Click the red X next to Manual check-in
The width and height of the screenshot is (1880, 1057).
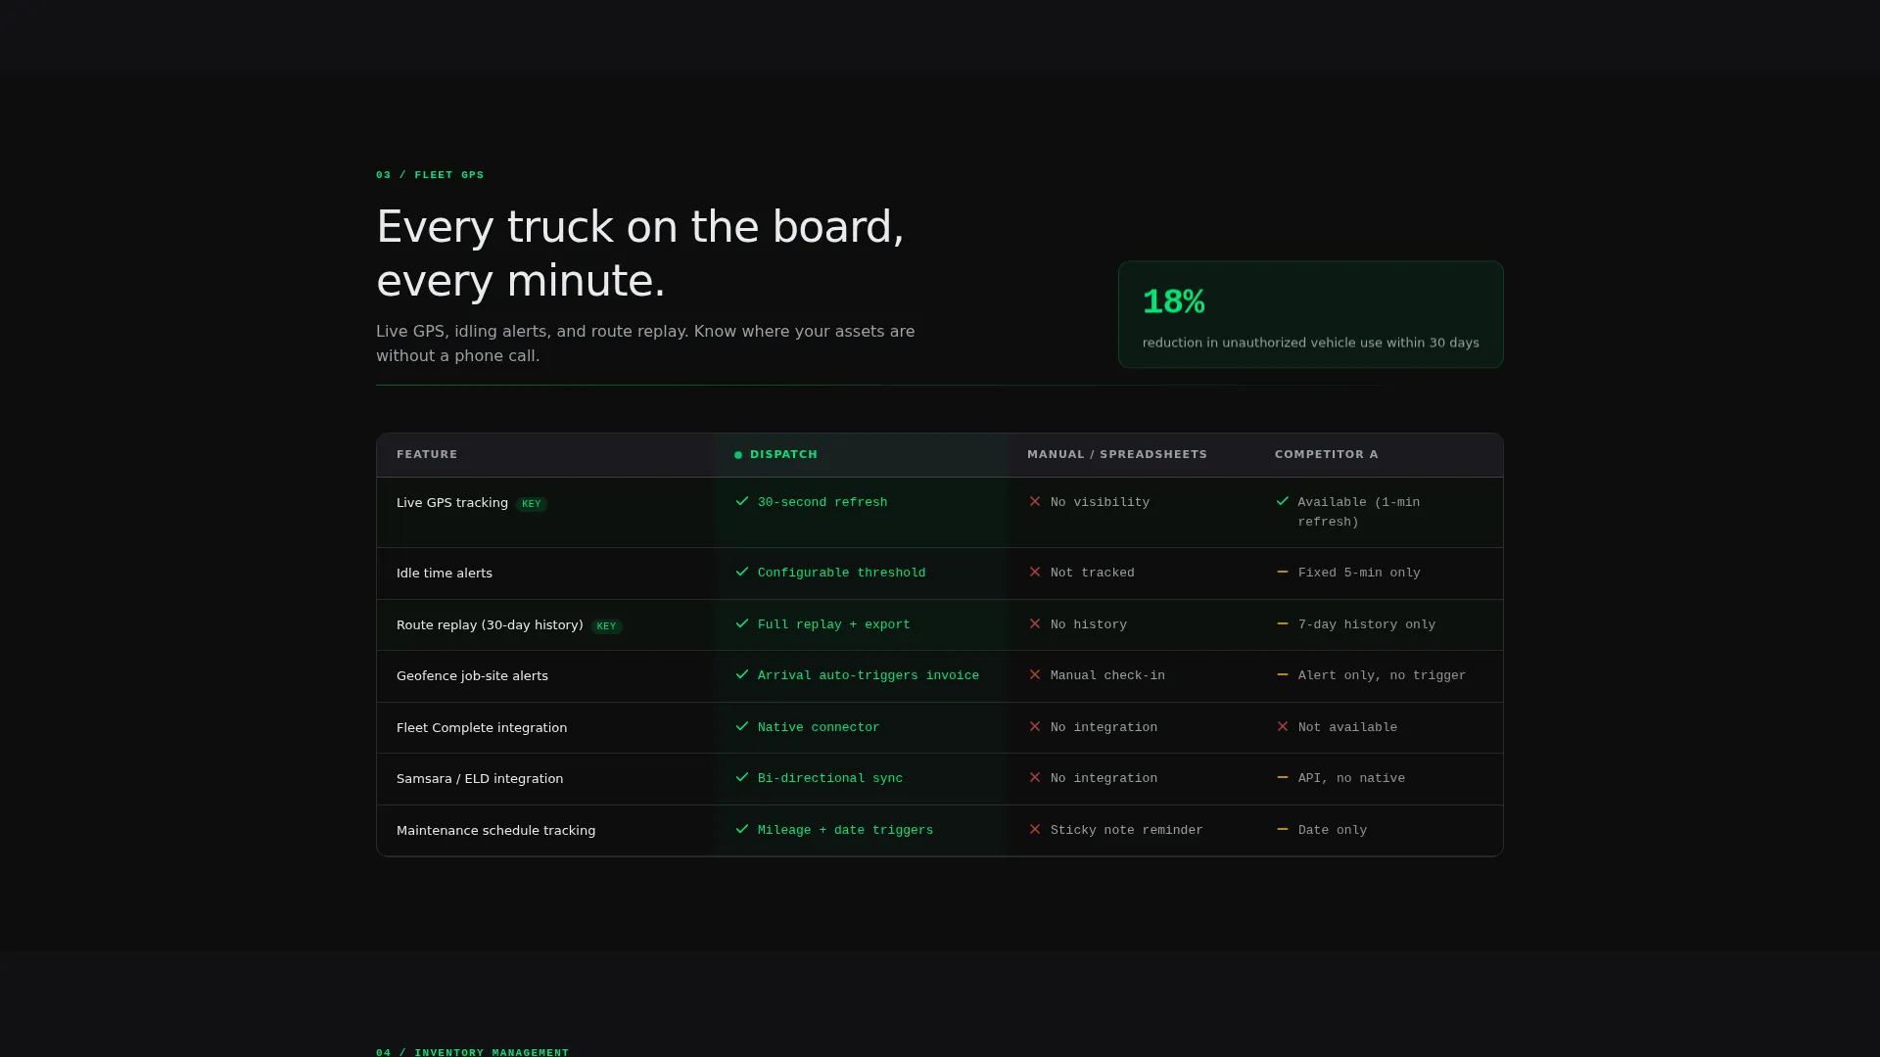point(1035,674)
